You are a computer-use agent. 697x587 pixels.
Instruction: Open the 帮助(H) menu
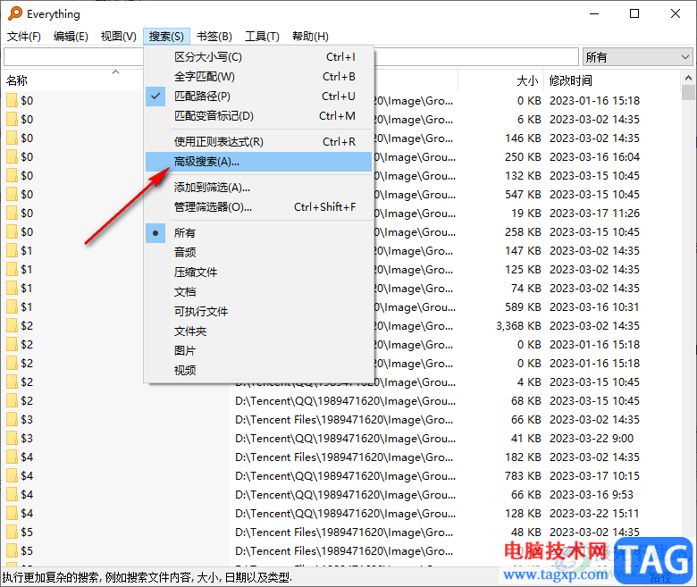pyautogui.click(x=310, y=36)
